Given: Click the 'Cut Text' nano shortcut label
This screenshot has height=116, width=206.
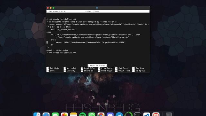Looking at the screenshot, I should (123, 68).
